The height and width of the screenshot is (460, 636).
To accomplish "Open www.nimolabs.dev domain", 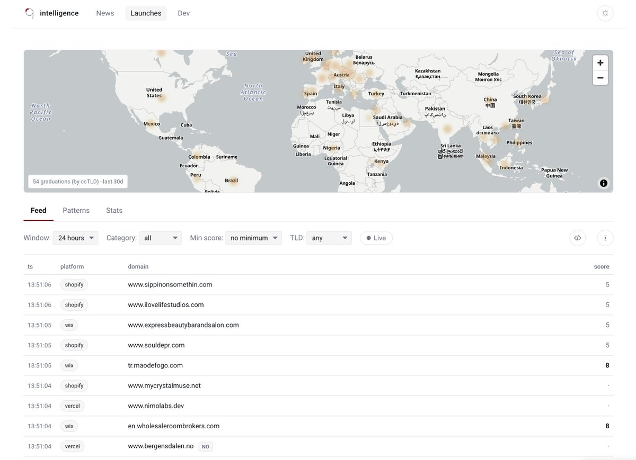I will point(156,406).
